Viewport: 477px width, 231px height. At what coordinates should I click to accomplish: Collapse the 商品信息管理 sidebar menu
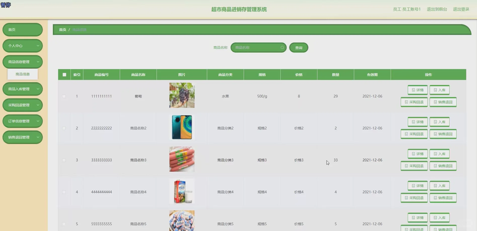coord(22,62)
